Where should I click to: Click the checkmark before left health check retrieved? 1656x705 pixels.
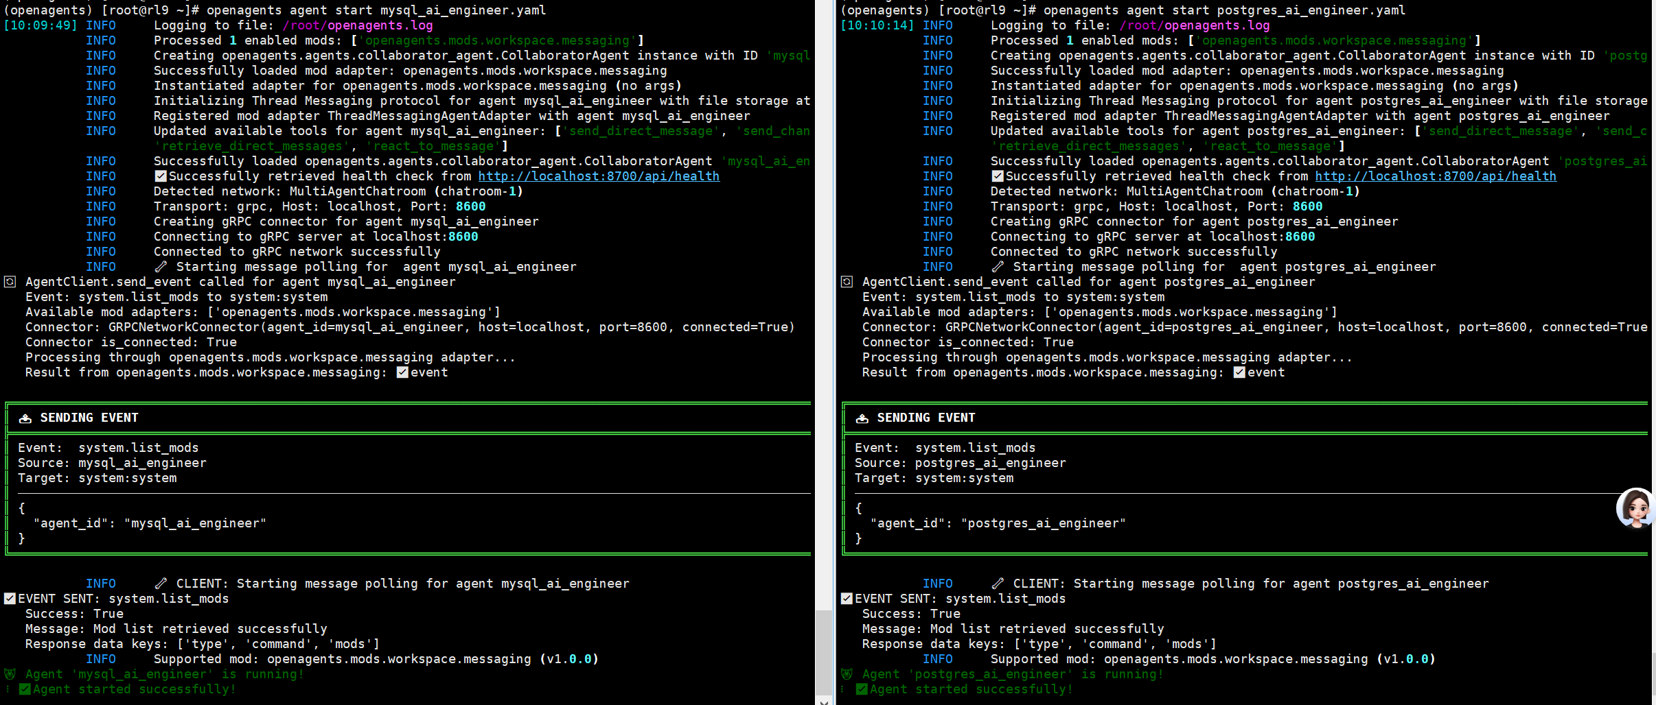161,176
